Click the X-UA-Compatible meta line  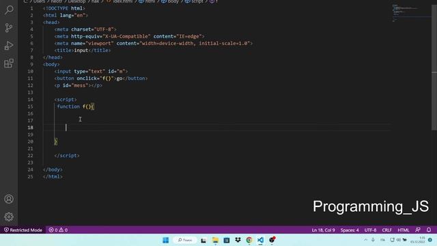[129, 36]
